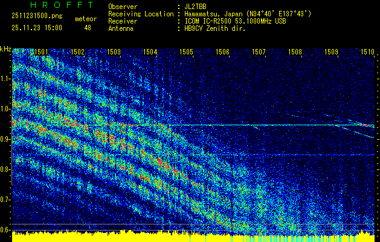Click the 1510 time marker

click(x=368, y=52)
